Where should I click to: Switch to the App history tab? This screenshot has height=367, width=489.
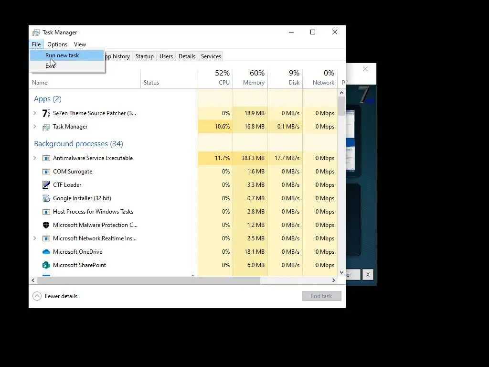pyautogui.click(x=117, y=56)
